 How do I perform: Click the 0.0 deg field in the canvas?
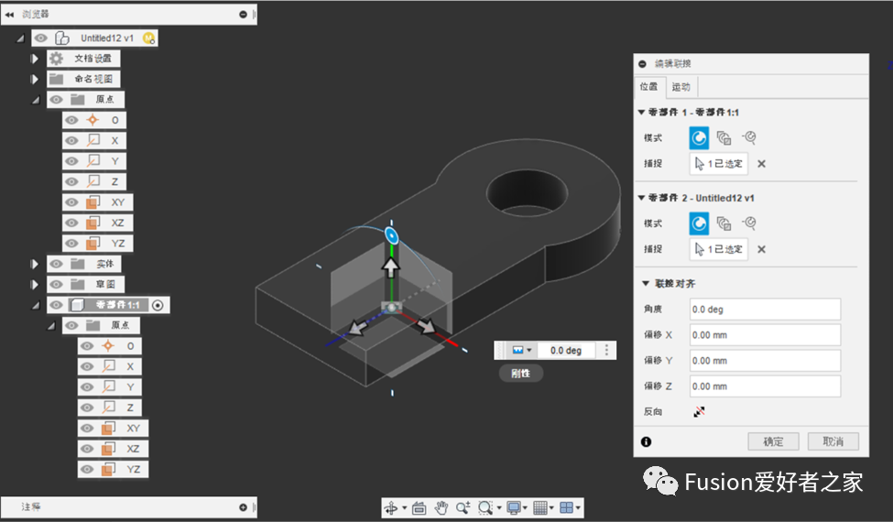(565, 350)
